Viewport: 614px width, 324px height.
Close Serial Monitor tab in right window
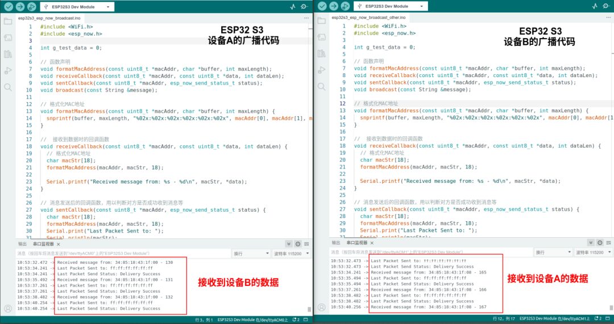click(372, 243)
